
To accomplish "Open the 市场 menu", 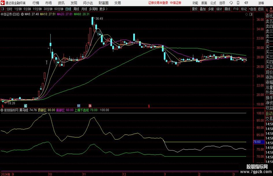I will point(49,3).
